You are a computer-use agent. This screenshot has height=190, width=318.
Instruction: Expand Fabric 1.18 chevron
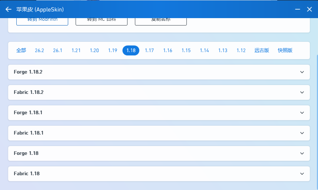click(x=302, y=174)
